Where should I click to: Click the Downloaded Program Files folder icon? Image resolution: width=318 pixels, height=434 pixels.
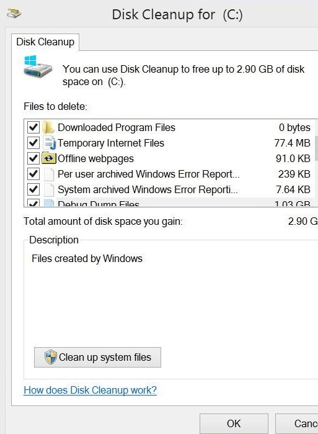(x=48, y=128)
